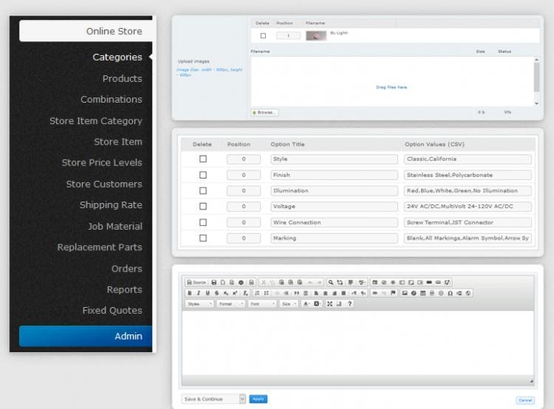Check Delete box for BL-Light image
The width and height of the screenshot is (554, 409).
tap(263, 35)
